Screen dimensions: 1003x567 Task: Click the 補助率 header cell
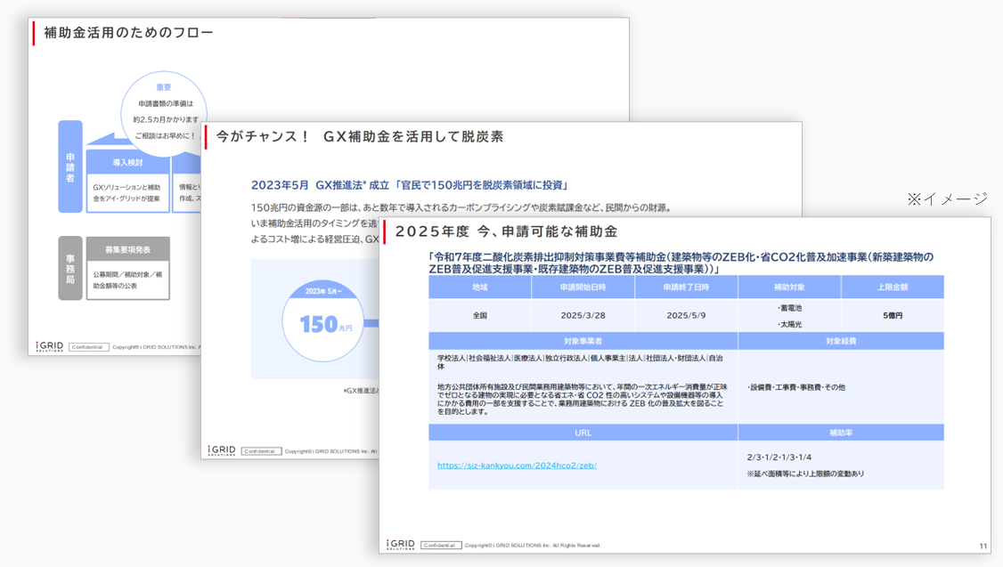point(840,433)
